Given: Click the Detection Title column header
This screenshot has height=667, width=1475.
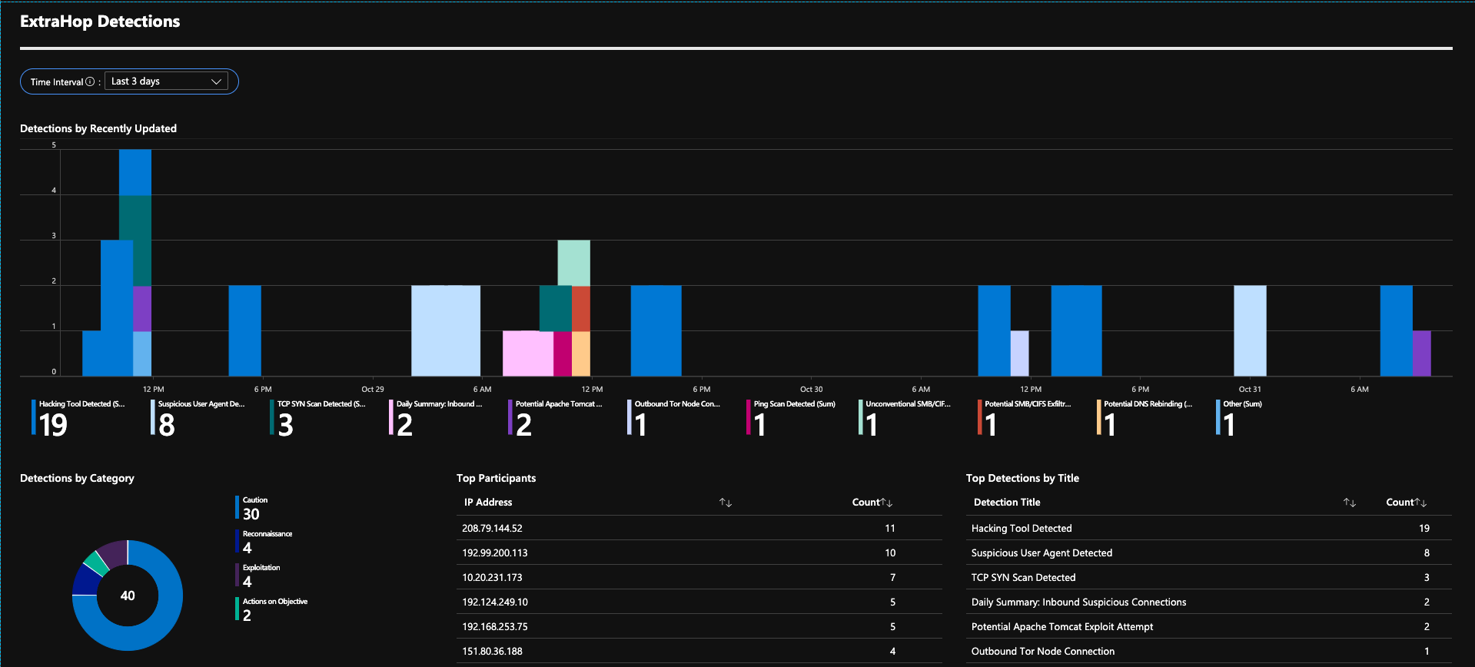Looking at the screenshot, I should (x=1007, y=503).
